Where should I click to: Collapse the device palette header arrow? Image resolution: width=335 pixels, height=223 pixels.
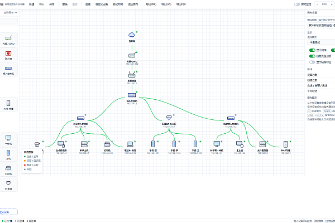click(x=16, y=13)
